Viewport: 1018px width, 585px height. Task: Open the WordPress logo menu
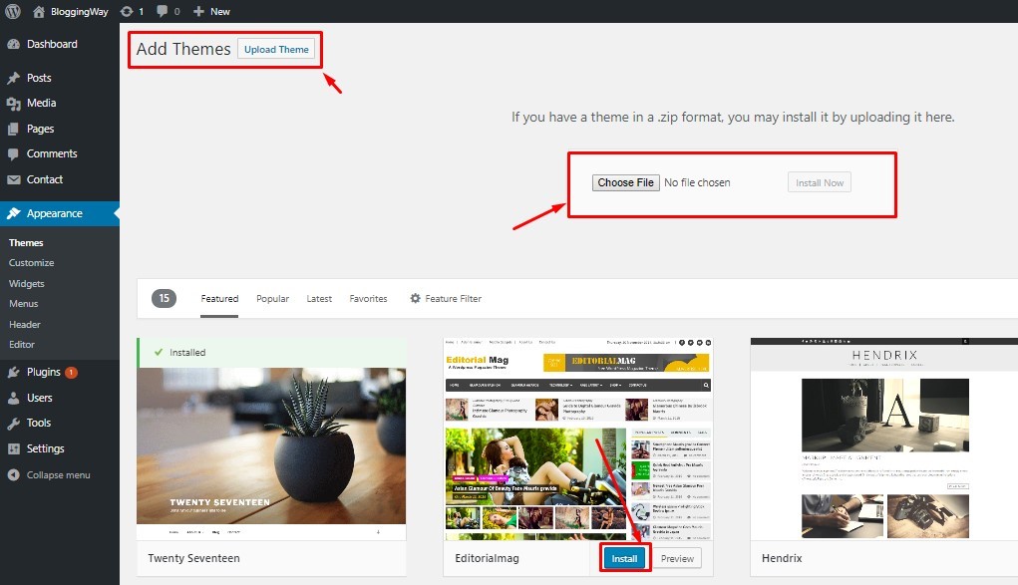pyautogui.click(x=12, y=11)
